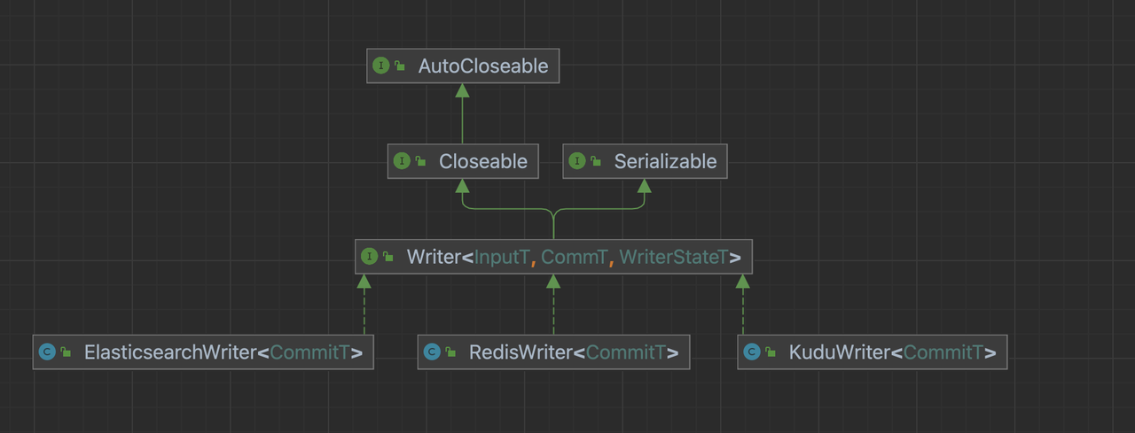
Task: Click the public lock icon on Closeable
Action: [421, 161]
